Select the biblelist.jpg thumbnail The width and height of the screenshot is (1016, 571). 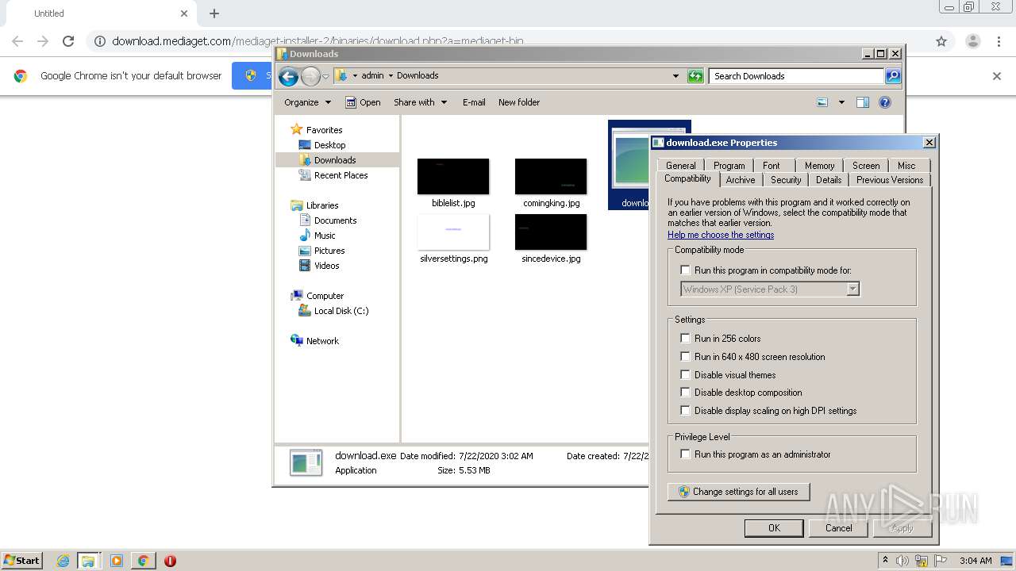(453, 177)
